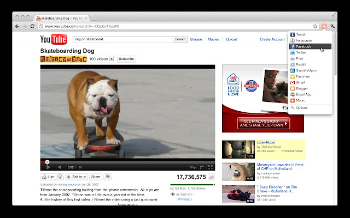Click the YouTube search field
The width and height of the screenshot is (350, 218).
pos(122,39)
